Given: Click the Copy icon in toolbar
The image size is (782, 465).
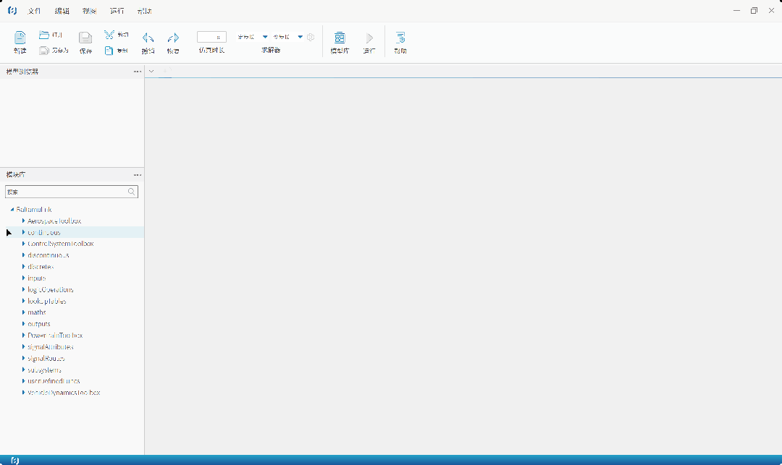Looking at the screenshot, I should pyautogui.click(x=109, y=51).
